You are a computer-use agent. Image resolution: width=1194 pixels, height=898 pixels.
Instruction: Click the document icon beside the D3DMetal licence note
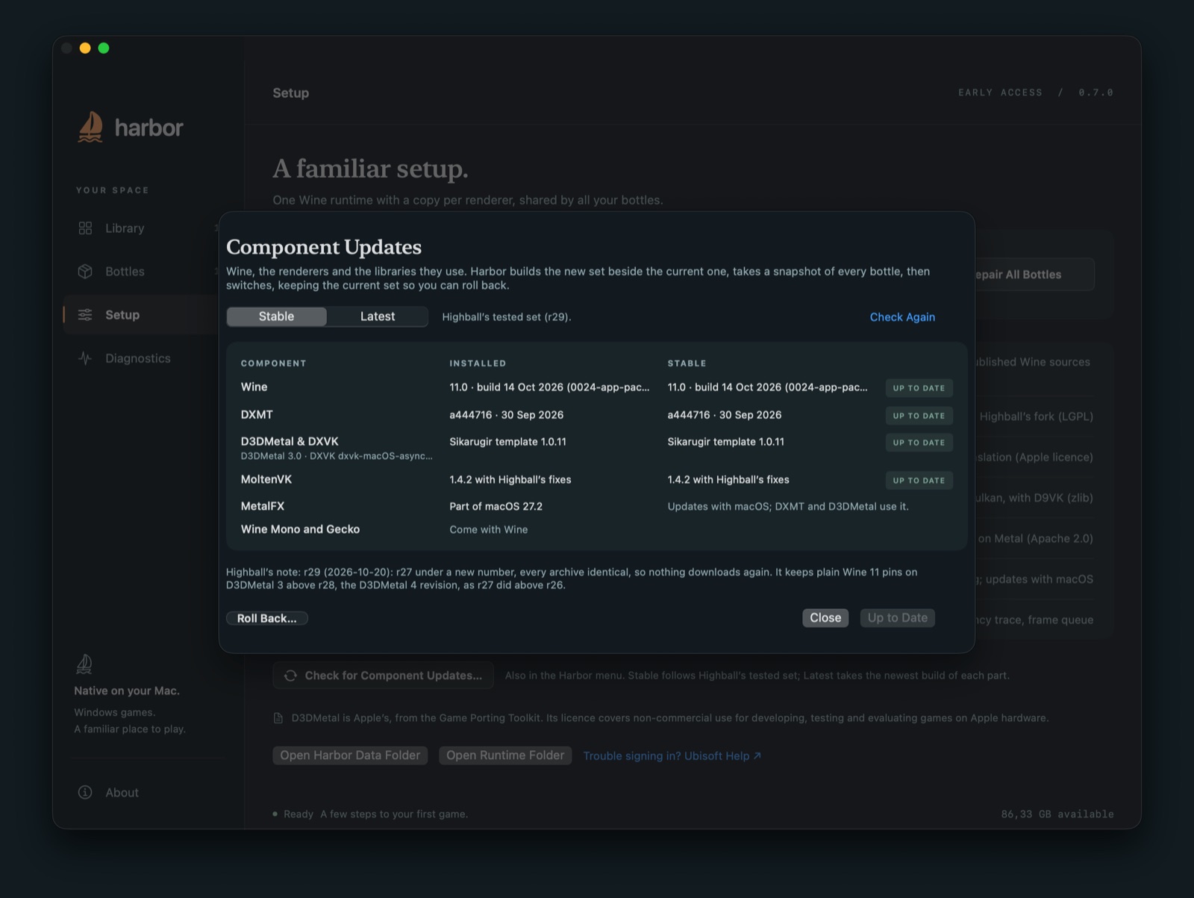coord(278,717)
